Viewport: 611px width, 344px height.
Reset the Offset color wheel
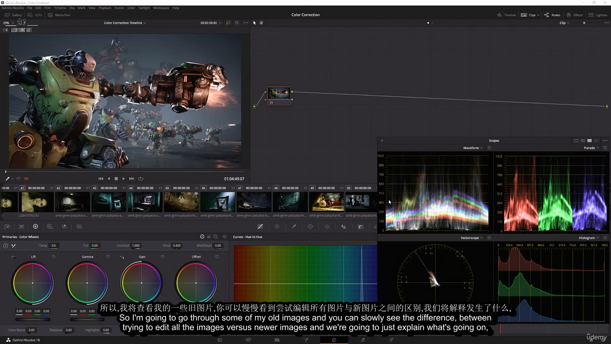217,257
